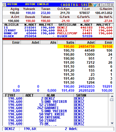Click the BULLS seller row
This screenshot has width=116, height=132.
tap(85, 31)
